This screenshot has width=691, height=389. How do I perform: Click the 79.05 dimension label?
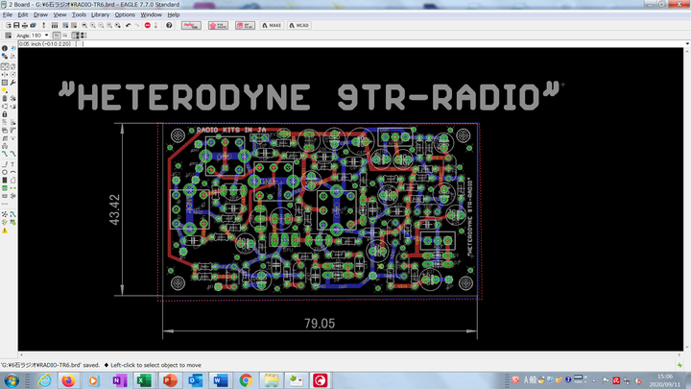click(320, 324)
